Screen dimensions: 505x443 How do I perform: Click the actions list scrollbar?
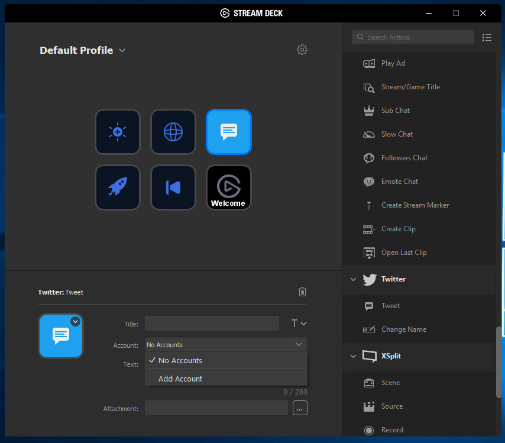click(498, 362)
